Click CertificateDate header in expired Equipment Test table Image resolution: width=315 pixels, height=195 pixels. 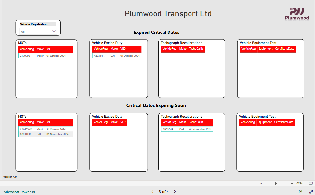tap(284, 49)
